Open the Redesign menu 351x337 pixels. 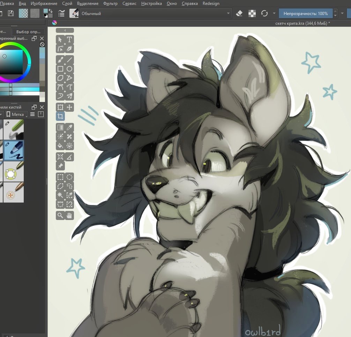point(211,3)
